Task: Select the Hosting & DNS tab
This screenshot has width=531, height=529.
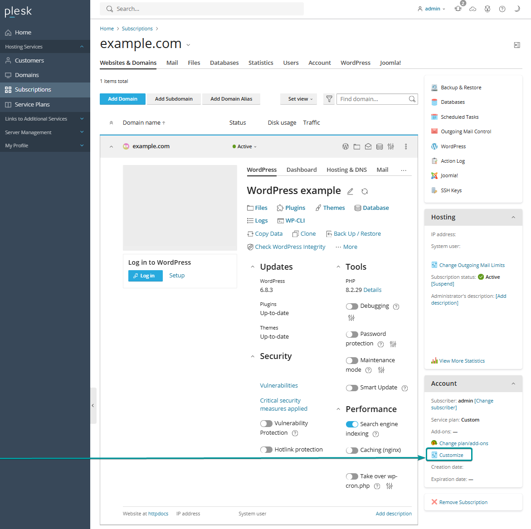Action: tap(346, 170)
